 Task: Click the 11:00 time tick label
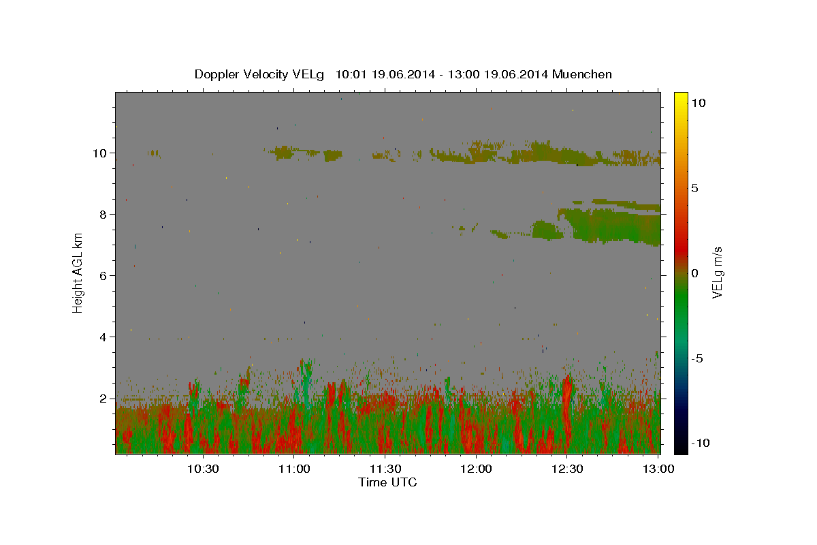click(295, 469)
